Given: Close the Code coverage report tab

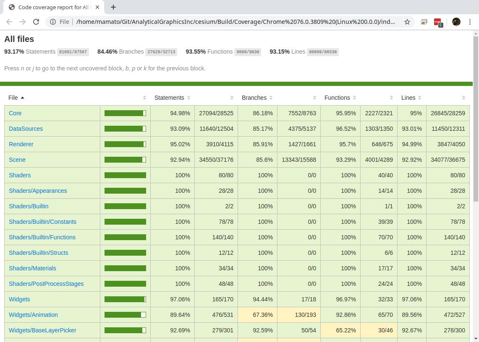Looking at the screenshot, I should (x=98, y=7).
